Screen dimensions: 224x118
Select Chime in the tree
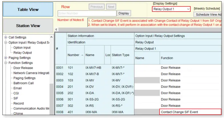[x=18, y=113]
